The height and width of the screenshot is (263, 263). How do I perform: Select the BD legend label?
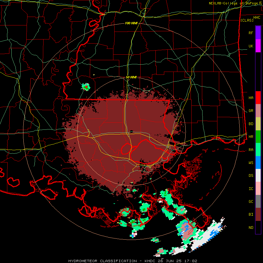(x=251, y=124)
